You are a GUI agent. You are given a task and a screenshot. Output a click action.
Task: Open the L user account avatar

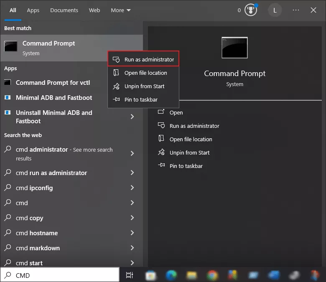275,10
